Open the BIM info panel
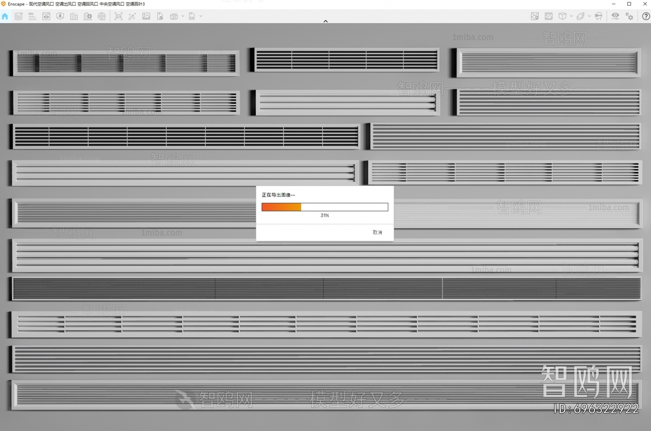Screen dimensions: 651x431 pyautogui.click(x=32, y=16)
